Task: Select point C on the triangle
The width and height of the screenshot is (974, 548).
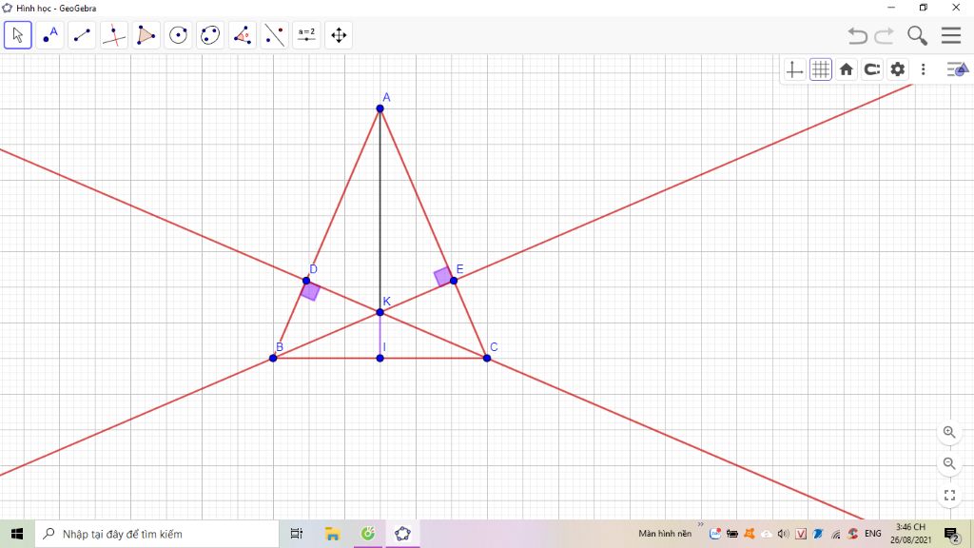Action: click(x=487, y=358)
